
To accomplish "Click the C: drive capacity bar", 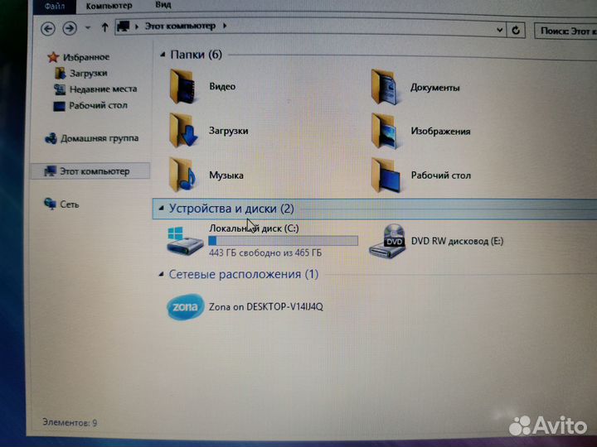I will (283, 241).
